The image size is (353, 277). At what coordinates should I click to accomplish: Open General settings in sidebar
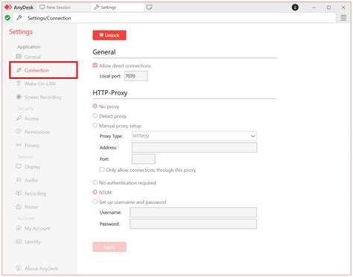32,57
